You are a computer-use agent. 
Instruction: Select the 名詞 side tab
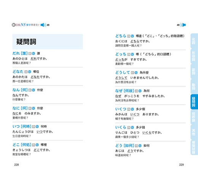(x=194, y=41)
